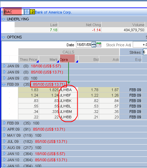Expand the APR 09 (91) series

(5, 129)
